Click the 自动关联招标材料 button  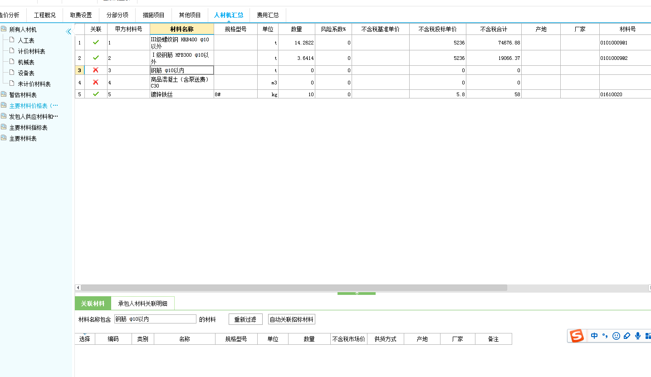click(291, 319)
